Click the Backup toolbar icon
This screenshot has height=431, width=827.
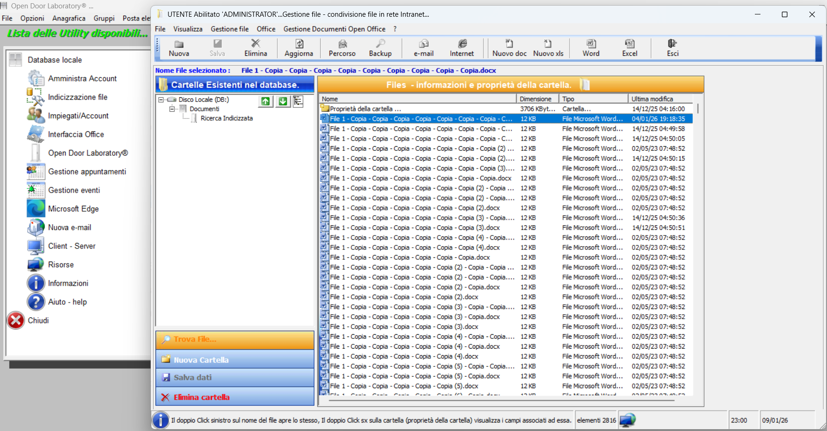pyautogui.click(x=380, y=48)
